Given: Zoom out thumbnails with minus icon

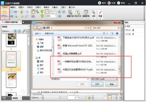Looking at the screenshot, I should [19, 31].
